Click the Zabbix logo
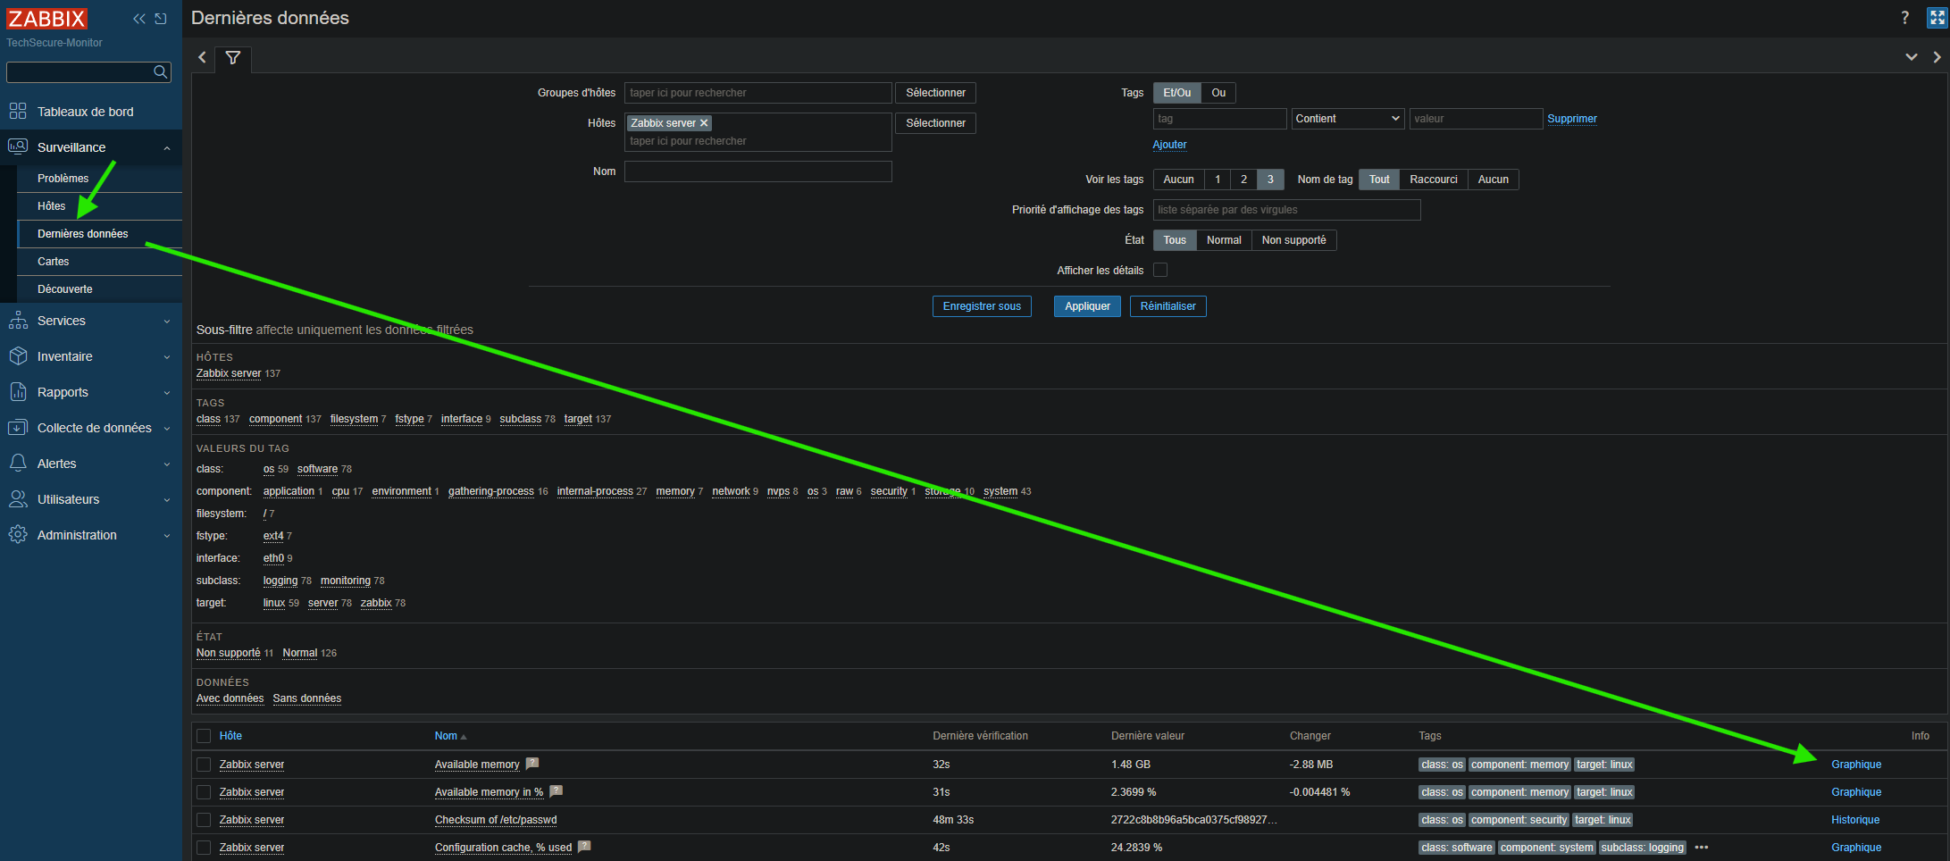Image resolution: width=1950 pixels, height=861 pixels. (x=46, y=19)
